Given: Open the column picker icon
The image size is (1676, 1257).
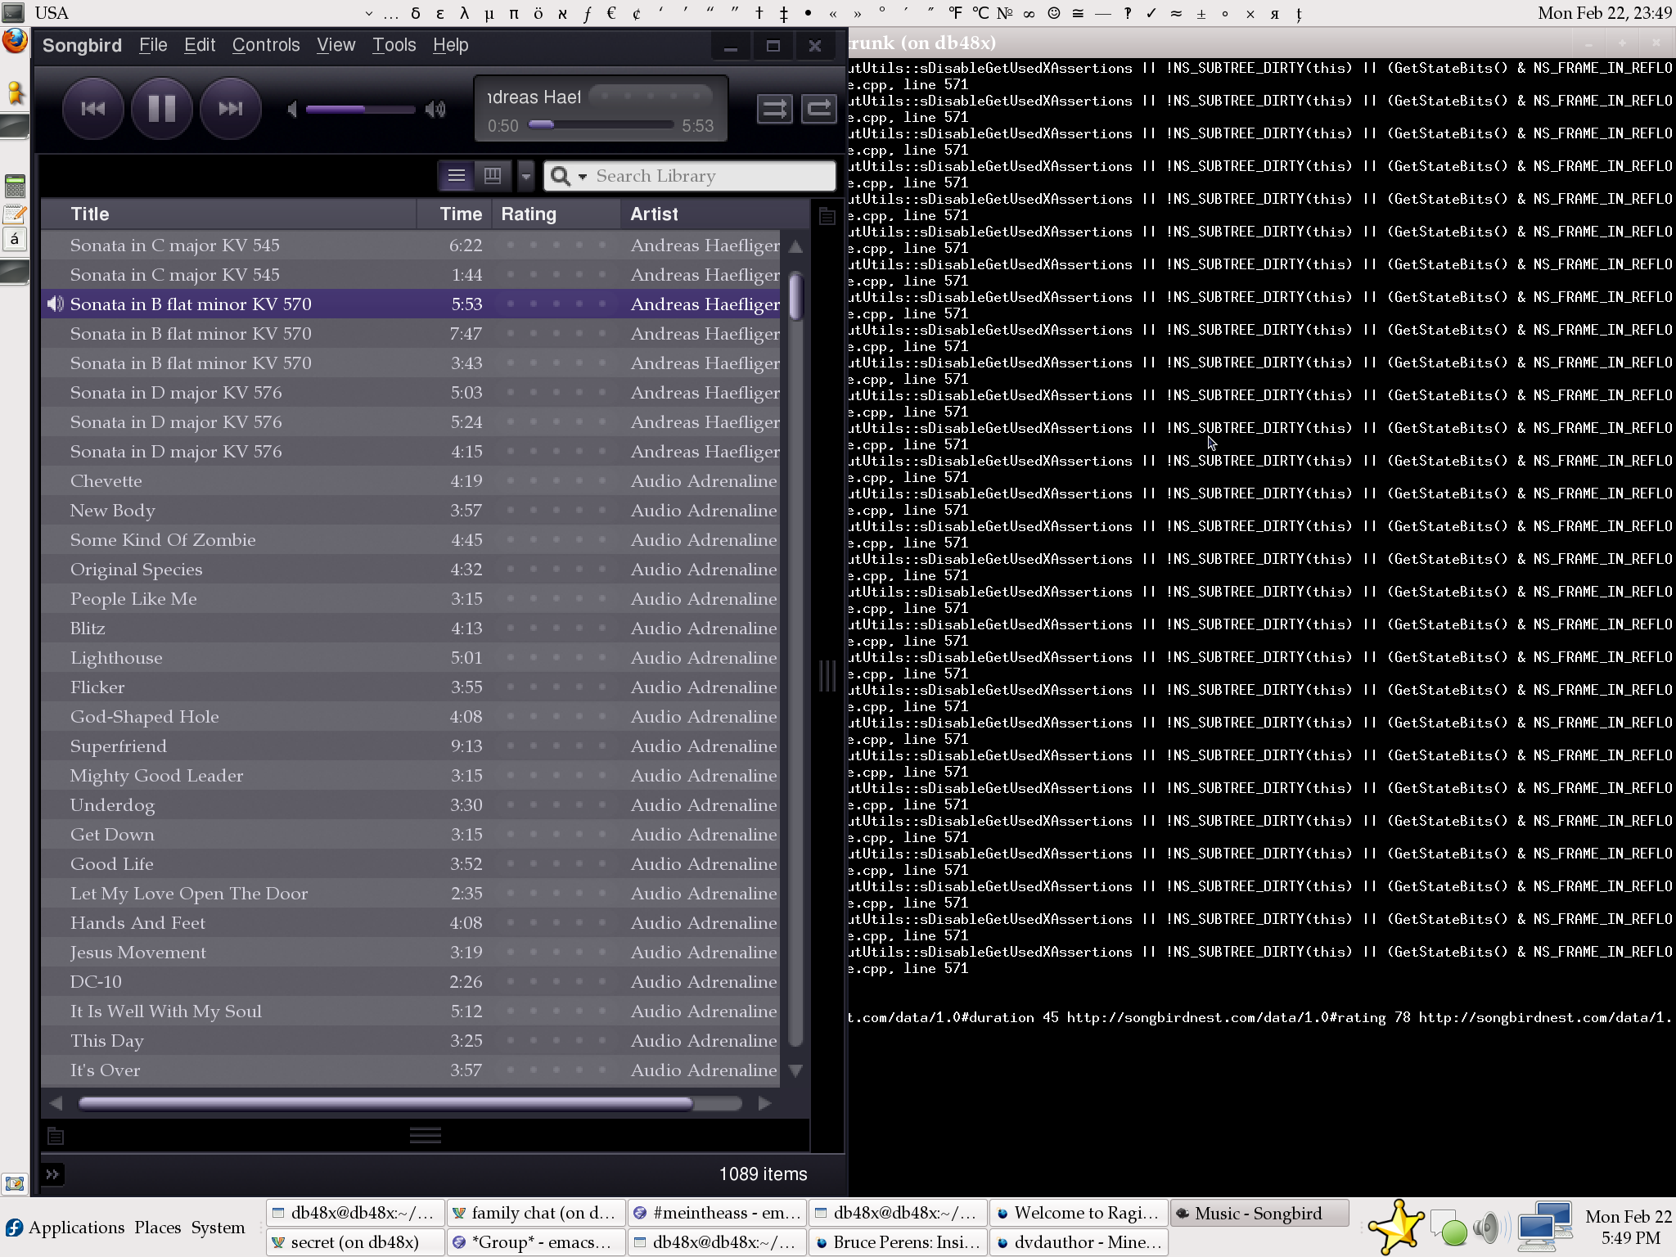Looking at the screenshot, I should pyautogui.click(x=827, y=216).
